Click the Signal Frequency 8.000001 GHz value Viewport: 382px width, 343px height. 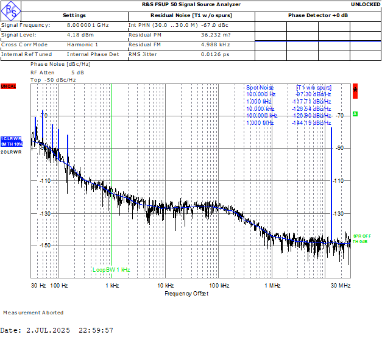[x=88, y=26]
